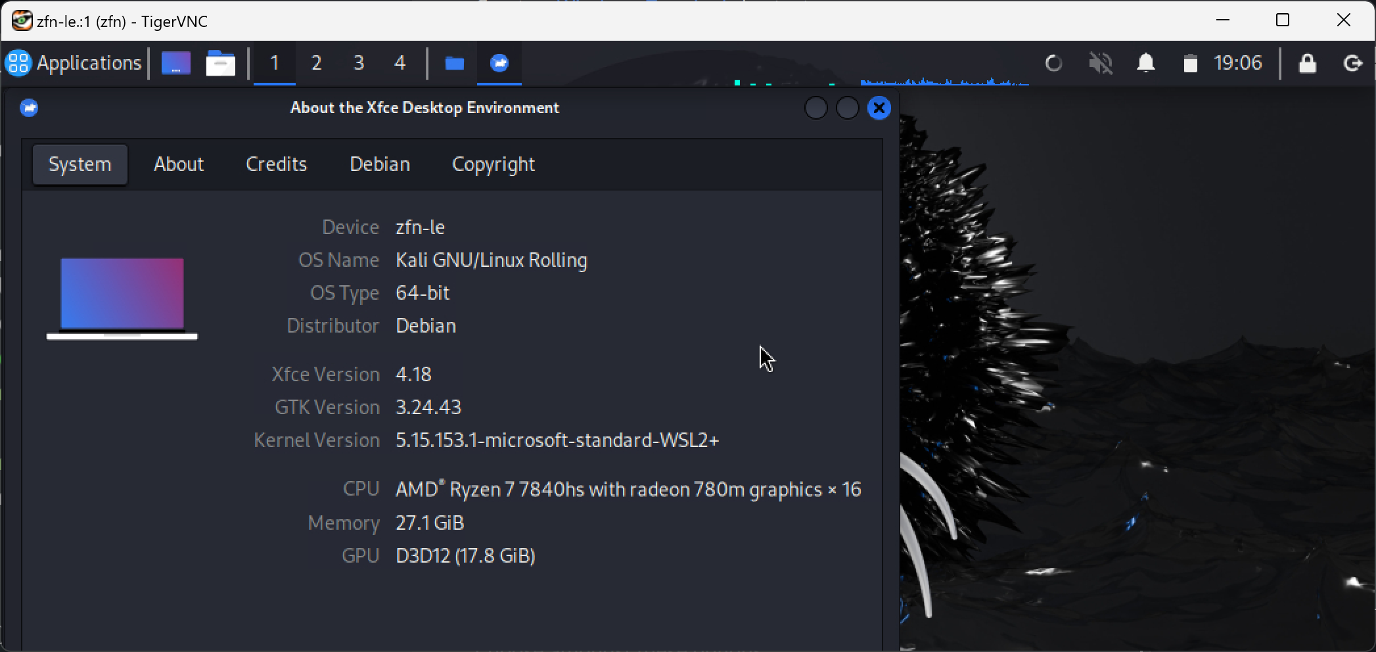
Task: Launch the file manager drawer icon
Action: [x=220, y=64]
